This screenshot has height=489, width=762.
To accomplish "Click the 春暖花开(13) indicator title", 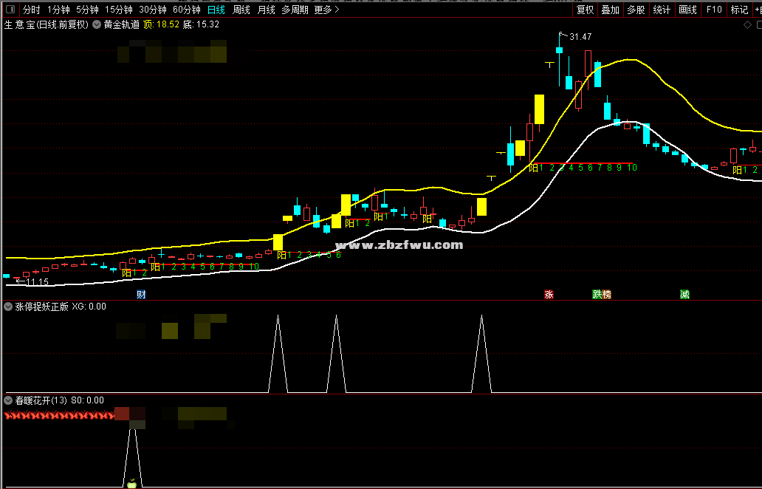I will [41, 400].
